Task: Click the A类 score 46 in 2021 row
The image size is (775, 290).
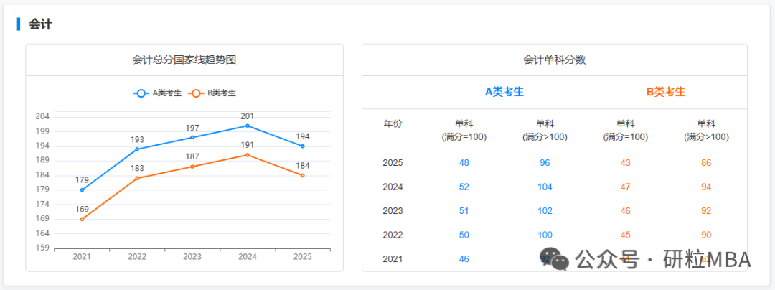Action: 464,259
